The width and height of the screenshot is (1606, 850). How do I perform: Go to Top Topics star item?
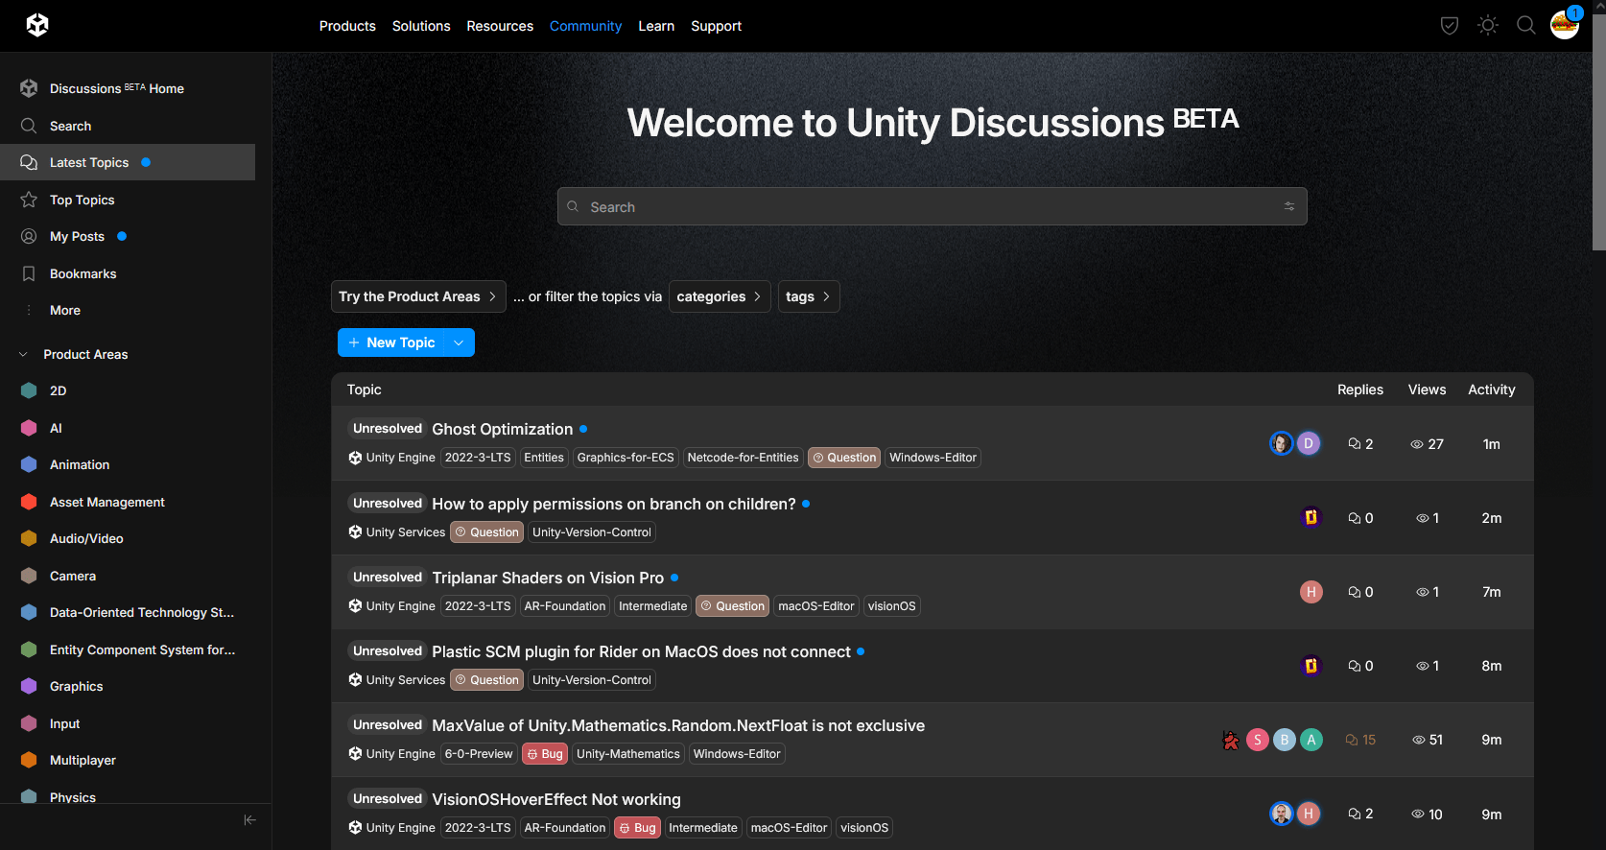click(128, 200)
